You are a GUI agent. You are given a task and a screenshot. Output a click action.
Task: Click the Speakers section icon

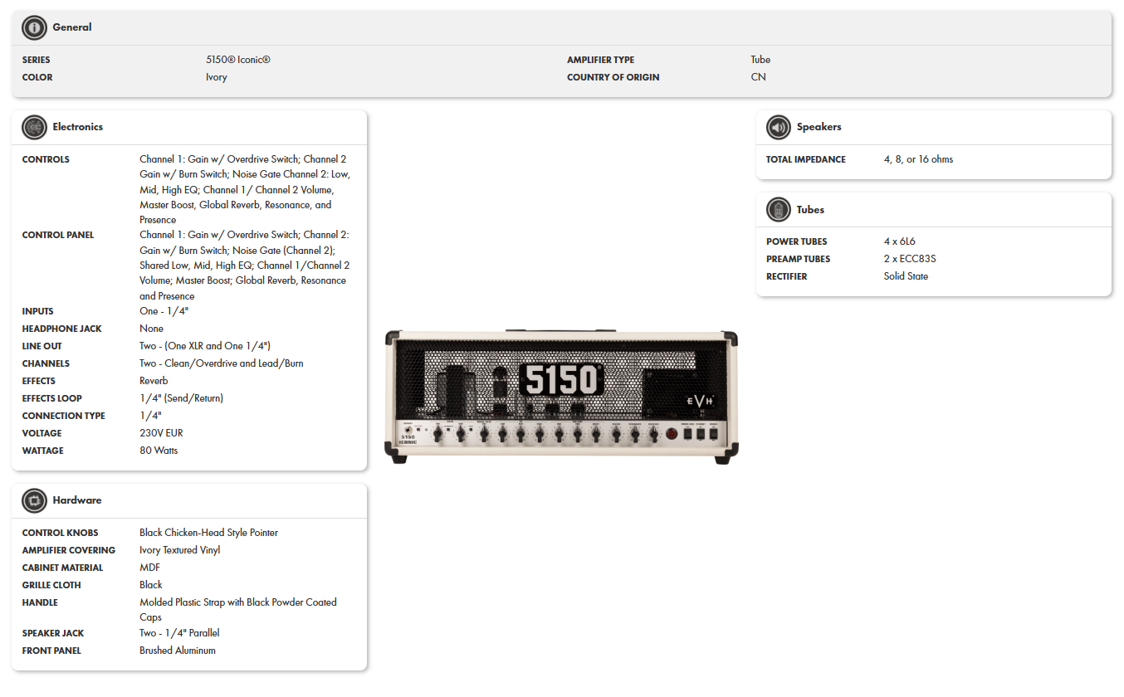click(779, 127)
